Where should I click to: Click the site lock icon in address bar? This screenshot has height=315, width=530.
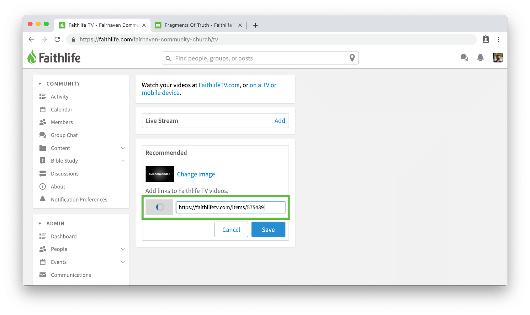(x=73, y=39)
